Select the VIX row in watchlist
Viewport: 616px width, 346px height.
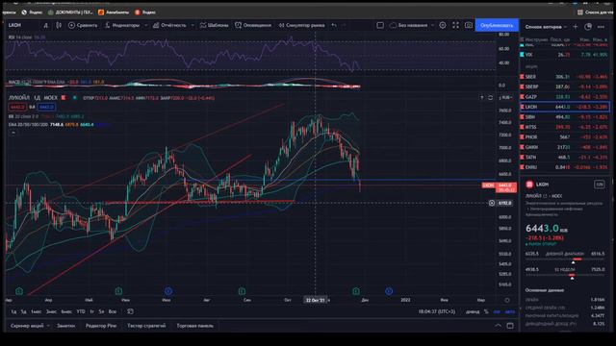point(565,55)
